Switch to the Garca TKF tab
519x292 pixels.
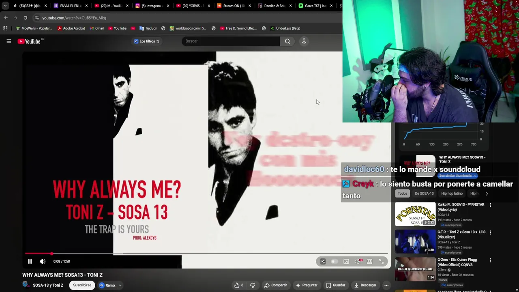315,6
